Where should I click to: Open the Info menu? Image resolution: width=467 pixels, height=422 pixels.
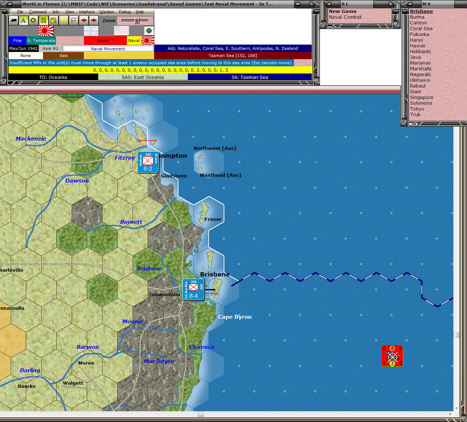(x=56, y=12)
